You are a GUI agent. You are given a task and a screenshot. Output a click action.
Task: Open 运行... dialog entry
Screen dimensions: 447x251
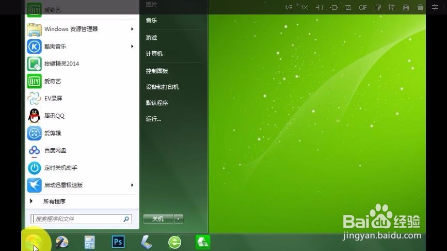153,119
